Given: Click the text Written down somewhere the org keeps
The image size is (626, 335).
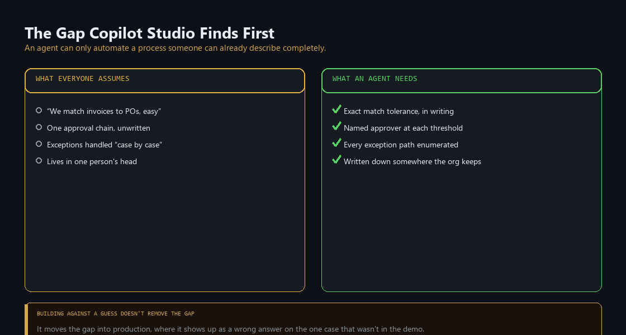Looking at the screenshot, I should [x=412, y=161].
